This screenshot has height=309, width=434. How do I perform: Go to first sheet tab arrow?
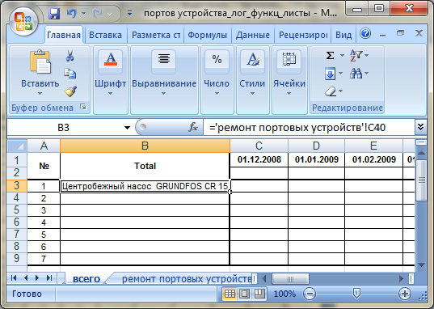tap(14, 278)
